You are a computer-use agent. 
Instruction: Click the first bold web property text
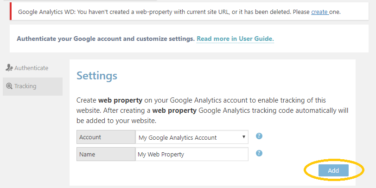[121, 100]
